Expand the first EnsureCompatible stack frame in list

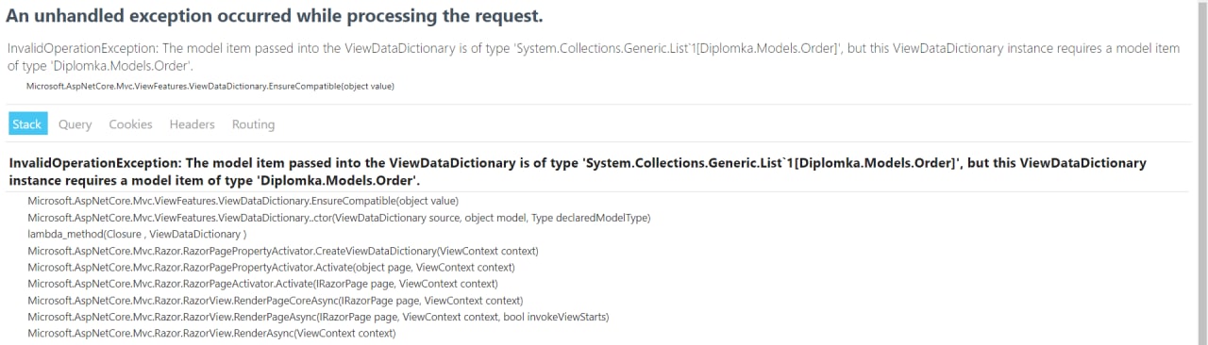[x=243, y=201]
